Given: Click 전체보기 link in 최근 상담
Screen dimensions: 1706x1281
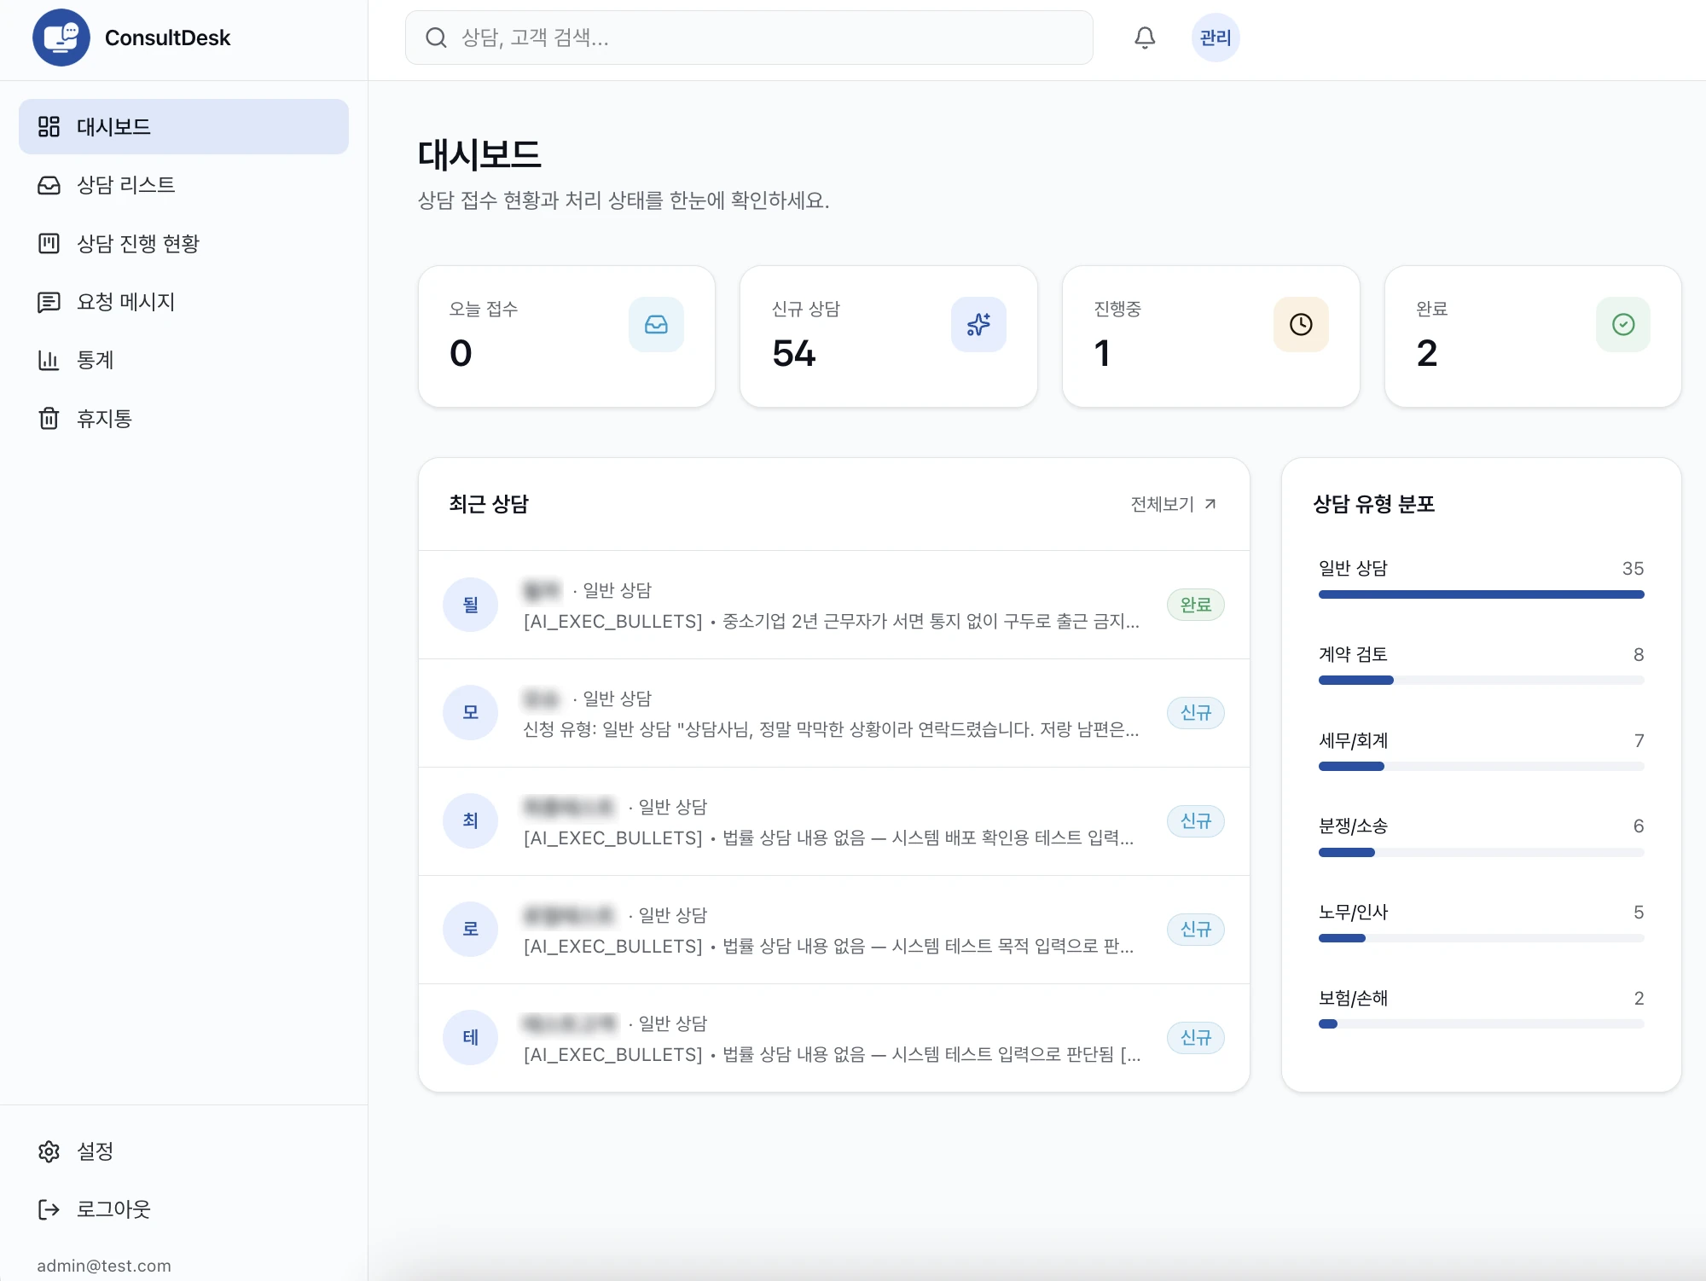Looking at the screenshot, I should (1174, 504).
